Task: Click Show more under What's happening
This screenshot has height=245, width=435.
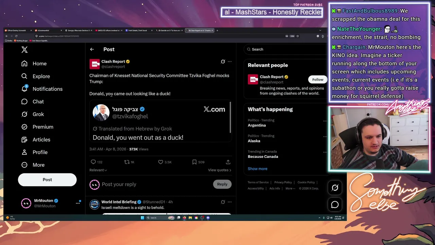Action: click(x=257, y=169)
